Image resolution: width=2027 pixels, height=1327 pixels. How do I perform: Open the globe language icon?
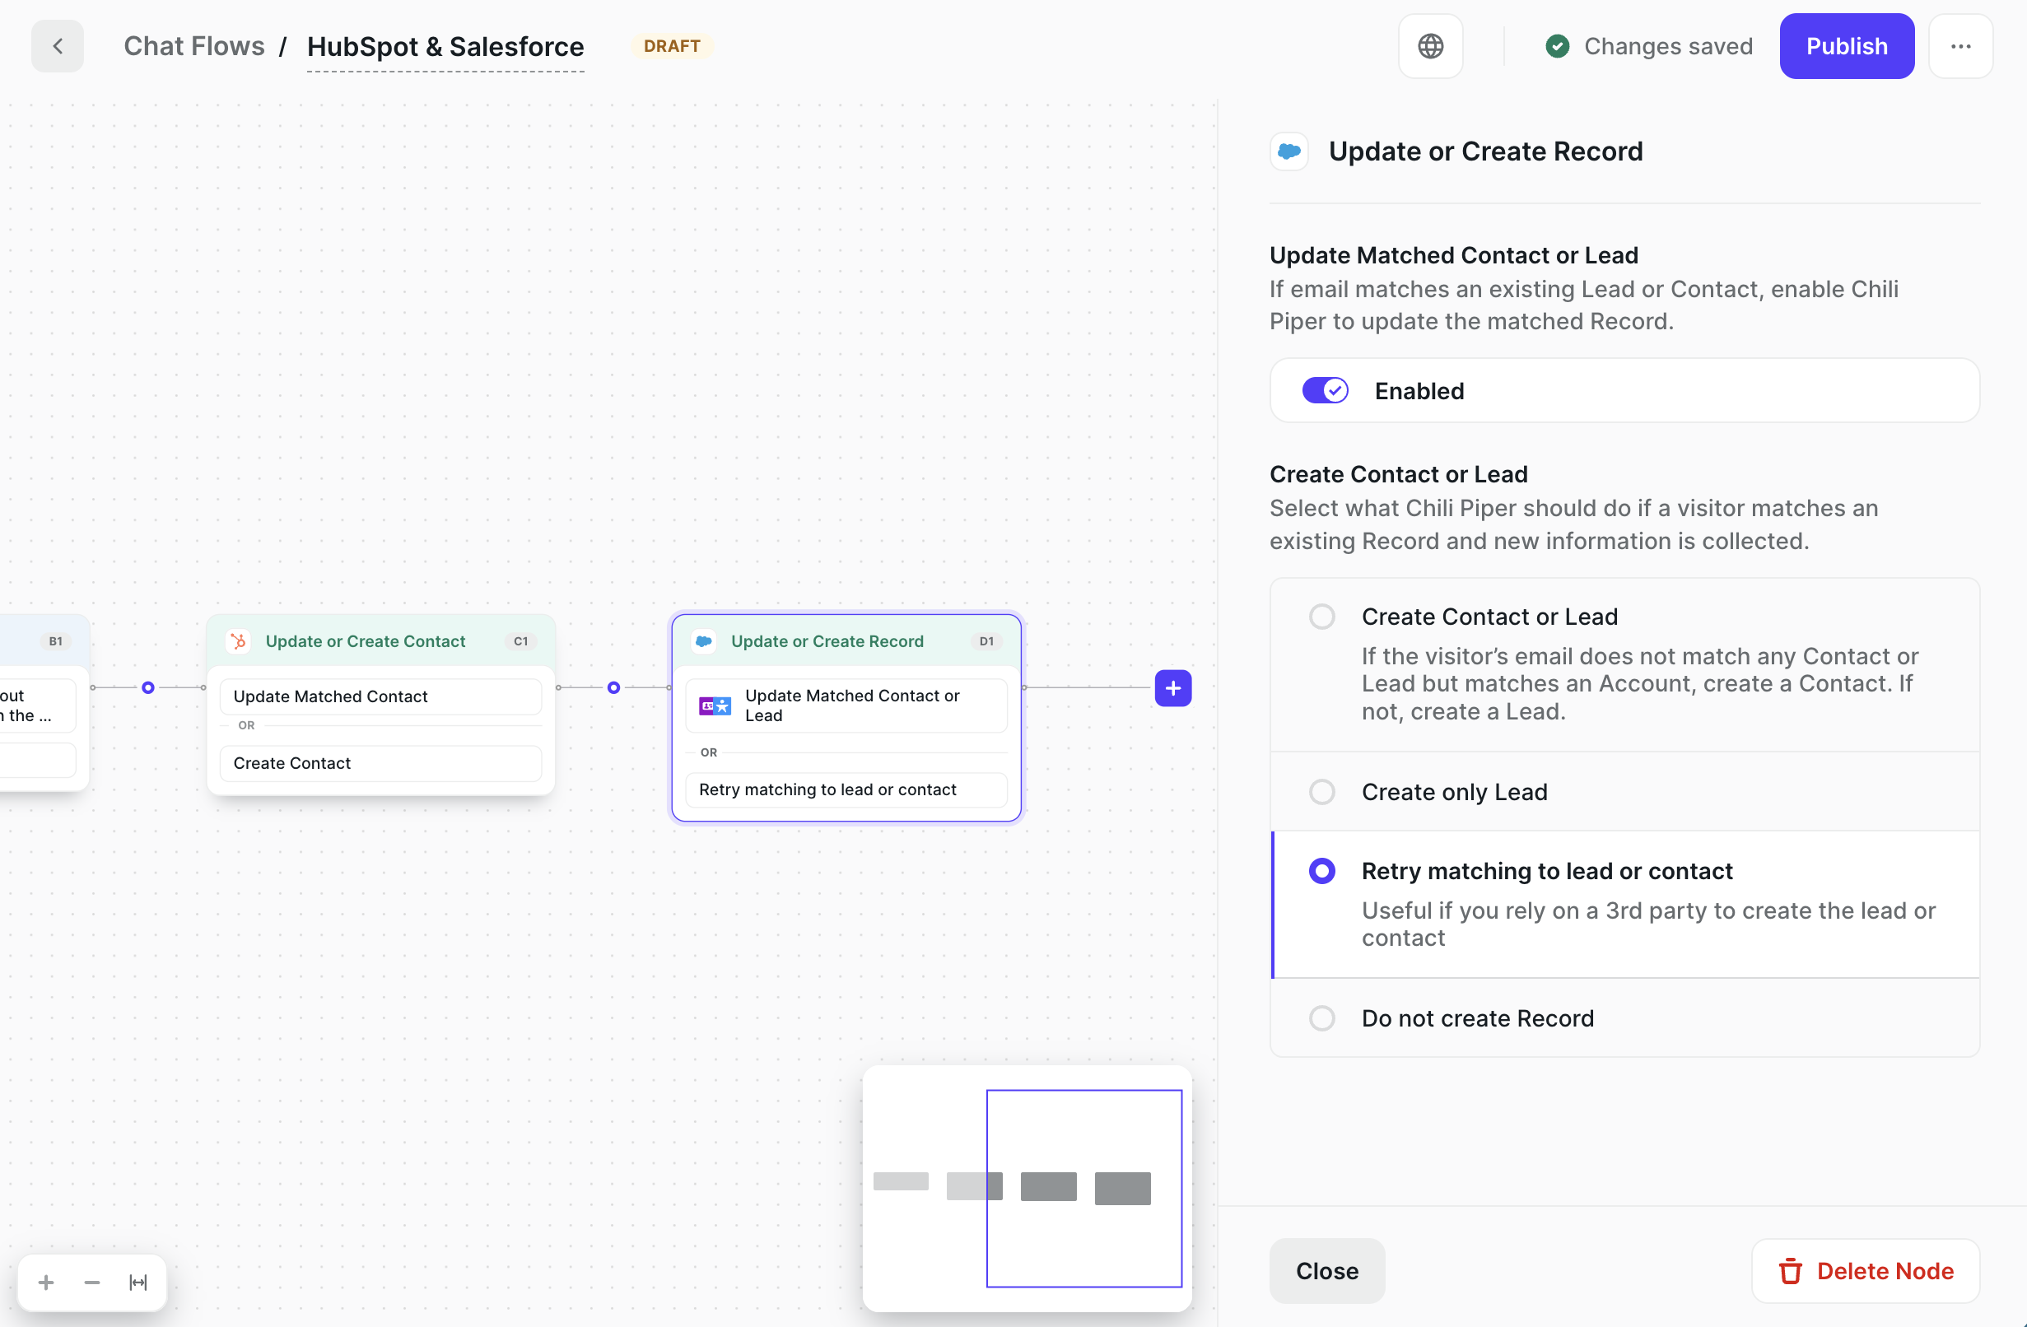1430,46
